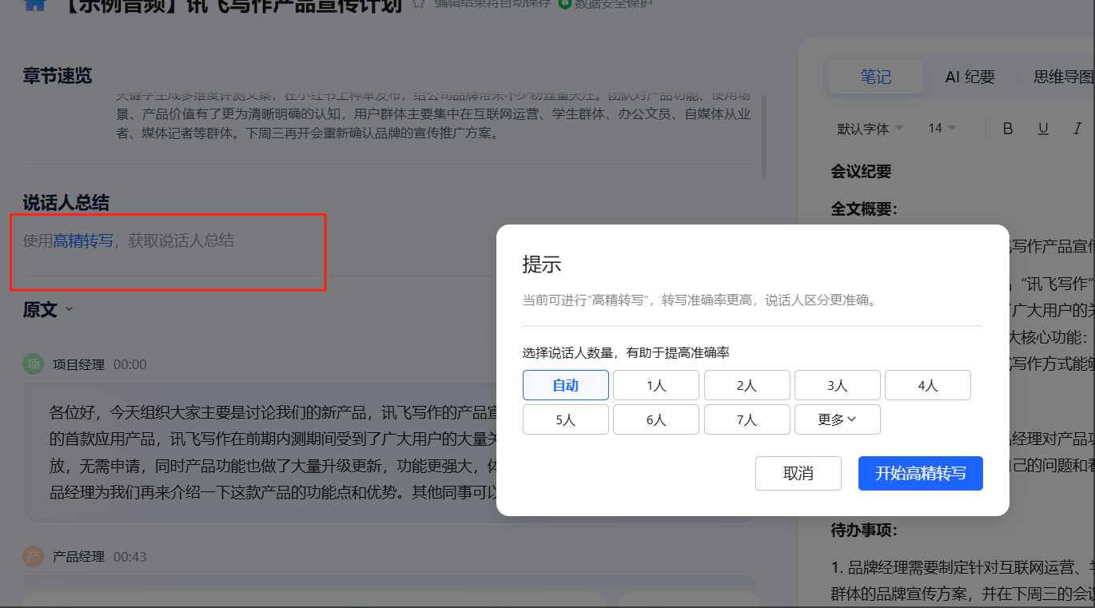Pick the 4人 speaker option
Image resolution: width=1095 pixels, height=608 pixels.
coord(928,385)
